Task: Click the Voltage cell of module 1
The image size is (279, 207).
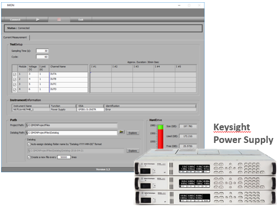Action: pyautogui.click(x=33, y=75)
